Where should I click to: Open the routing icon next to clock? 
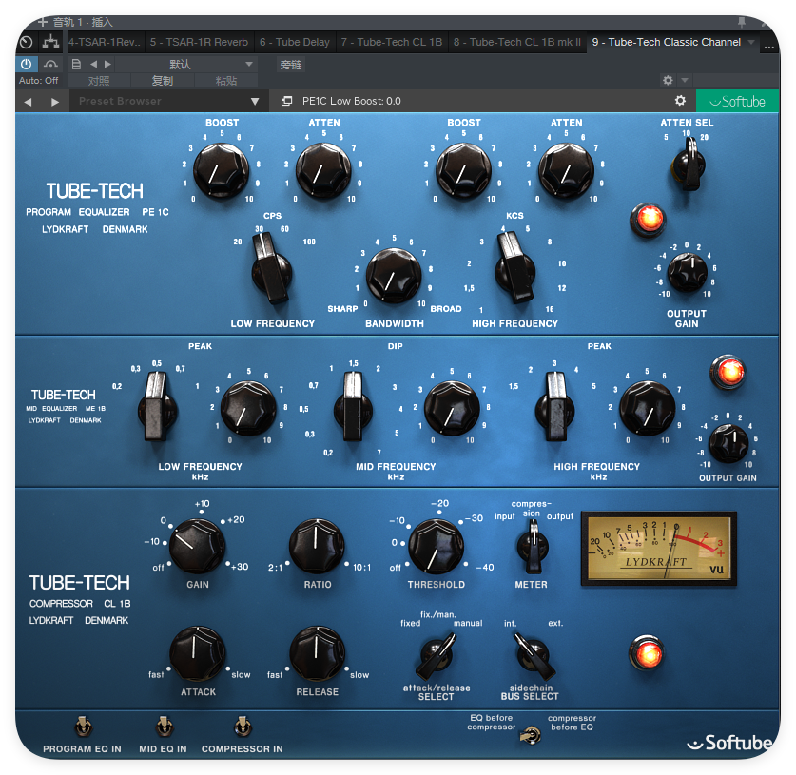pyautogui.click(x=50, y=42)
